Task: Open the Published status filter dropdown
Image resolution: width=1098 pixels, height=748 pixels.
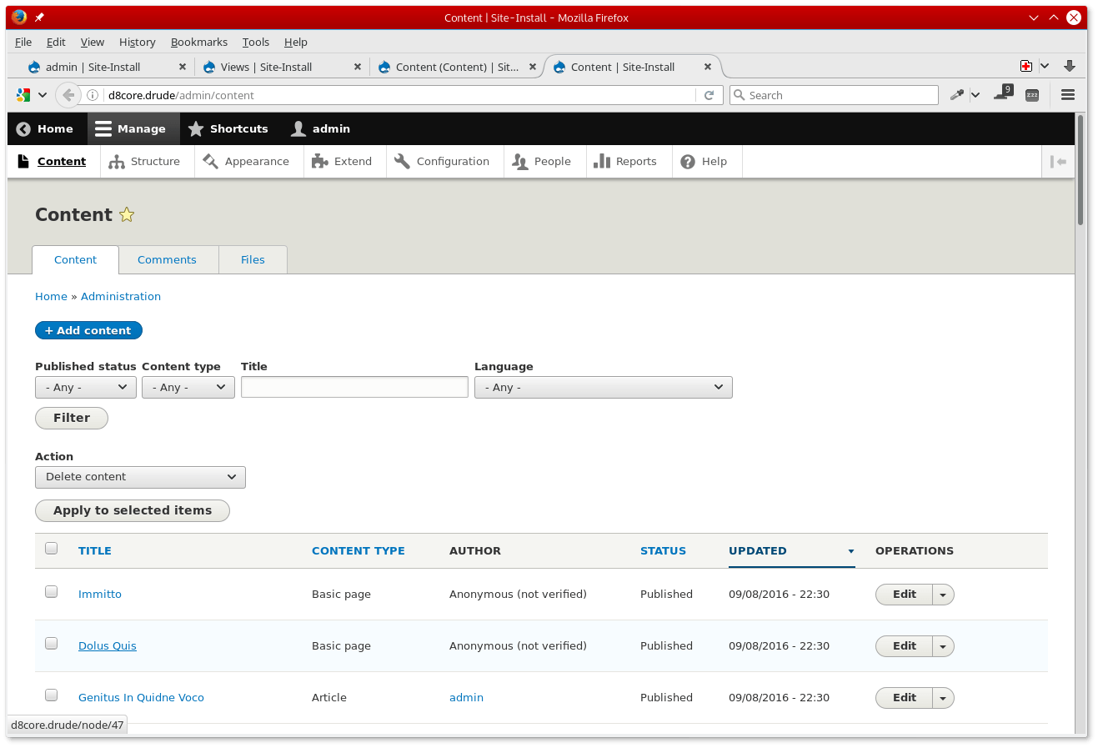Action: point(86,388)
